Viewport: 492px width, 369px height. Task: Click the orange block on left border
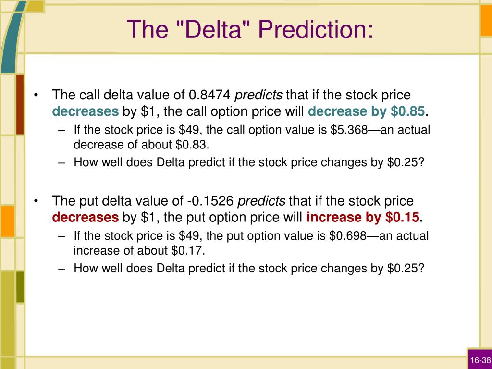8,221
